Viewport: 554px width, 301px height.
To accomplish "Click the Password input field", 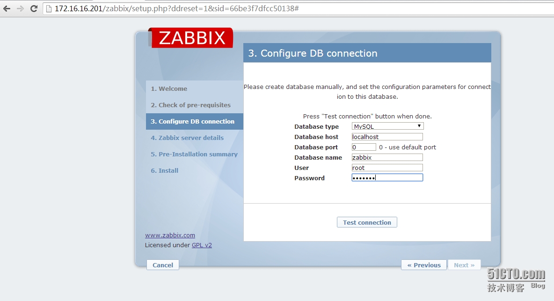I will point(387,178).
